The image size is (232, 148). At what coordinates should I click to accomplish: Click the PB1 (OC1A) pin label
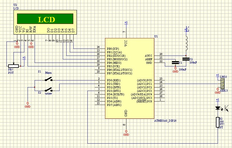click(x=114, y=52)
